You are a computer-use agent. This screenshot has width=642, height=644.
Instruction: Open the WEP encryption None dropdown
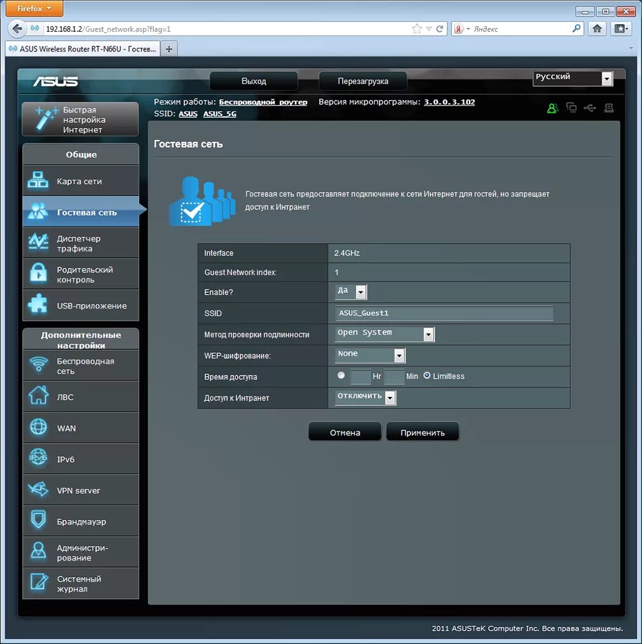pos(370,355)
